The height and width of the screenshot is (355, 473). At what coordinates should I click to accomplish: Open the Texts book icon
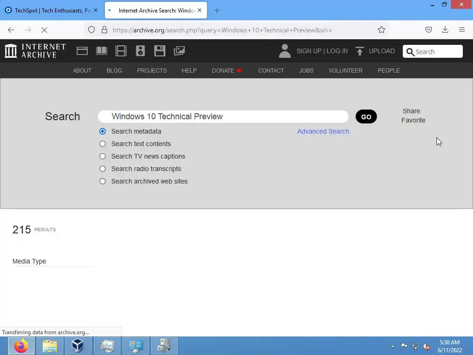click(x=101, y=51)
